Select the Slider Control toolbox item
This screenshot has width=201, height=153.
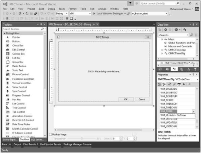tap(19, 87)
